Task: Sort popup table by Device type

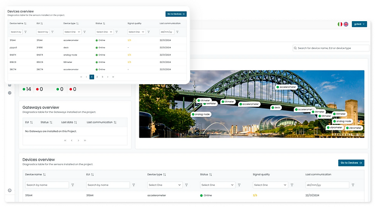Action: (78, 24)
